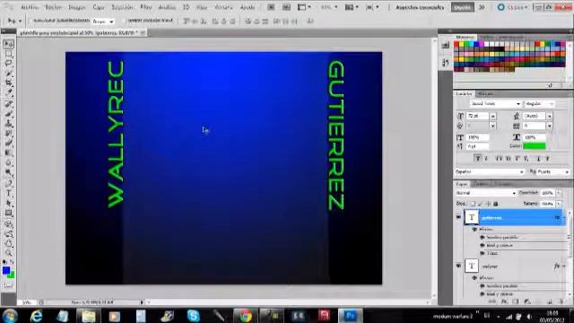Select the Horizontal Type tool

click(8, 193)
